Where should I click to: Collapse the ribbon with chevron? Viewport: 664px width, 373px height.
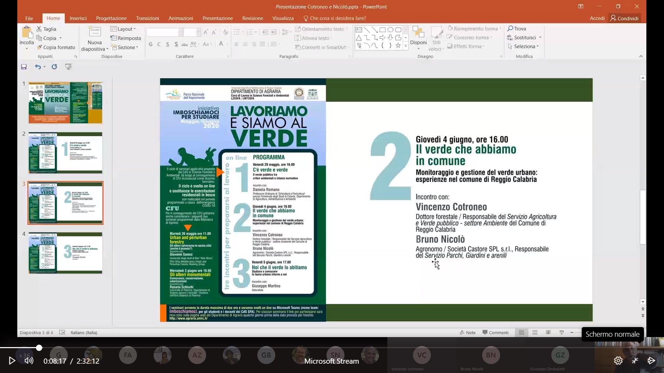[641, 56]
